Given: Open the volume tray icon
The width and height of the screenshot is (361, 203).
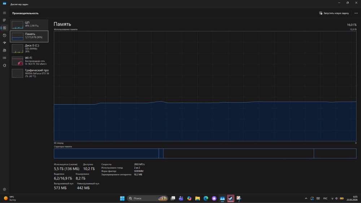Looking at the screenshot, I should (336, 198).
